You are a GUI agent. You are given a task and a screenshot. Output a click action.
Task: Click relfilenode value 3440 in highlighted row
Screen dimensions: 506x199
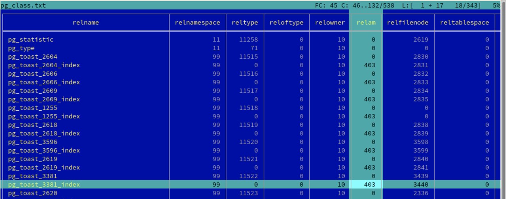point(421,185)
